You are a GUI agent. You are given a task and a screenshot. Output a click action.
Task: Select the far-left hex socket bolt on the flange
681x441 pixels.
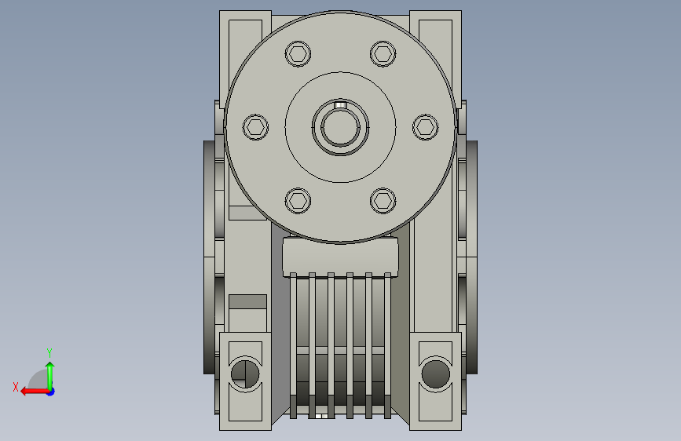[x=255, y=127]
